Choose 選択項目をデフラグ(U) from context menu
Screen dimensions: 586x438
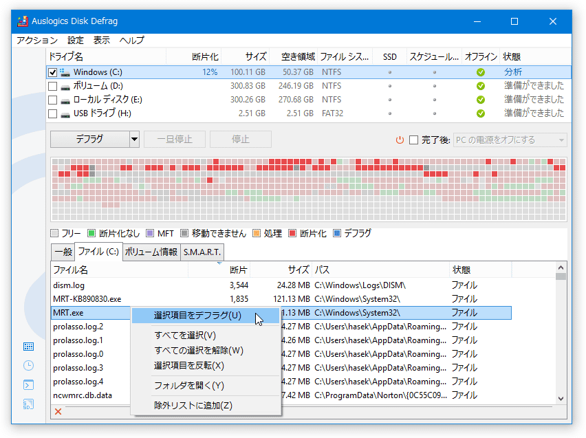click(206, 316)
